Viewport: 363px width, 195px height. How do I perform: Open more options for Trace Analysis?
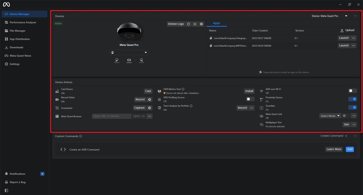pyautogui.click(x=252, y=108)
